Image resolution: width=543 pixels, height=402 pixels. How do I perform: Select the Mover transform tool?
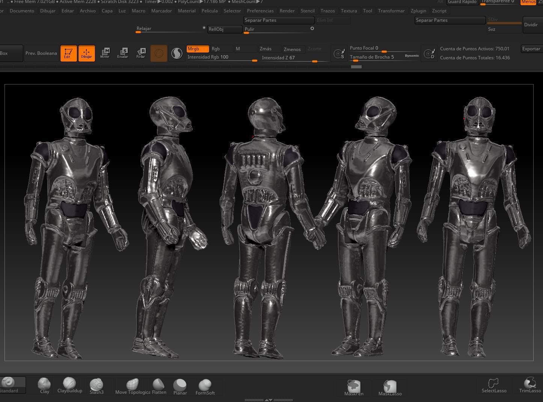(105, 53)
